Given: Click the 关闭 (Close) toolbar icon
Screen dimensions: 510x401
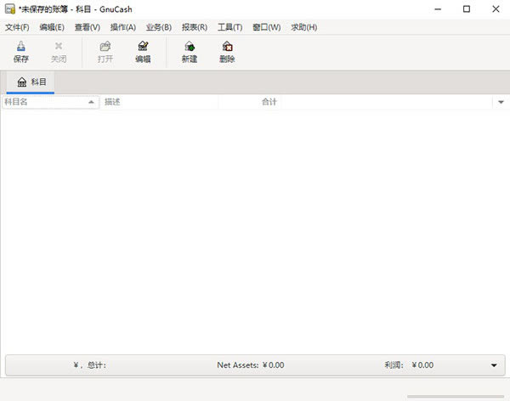Looking at the screenshot, I should (x=58, y=48).
